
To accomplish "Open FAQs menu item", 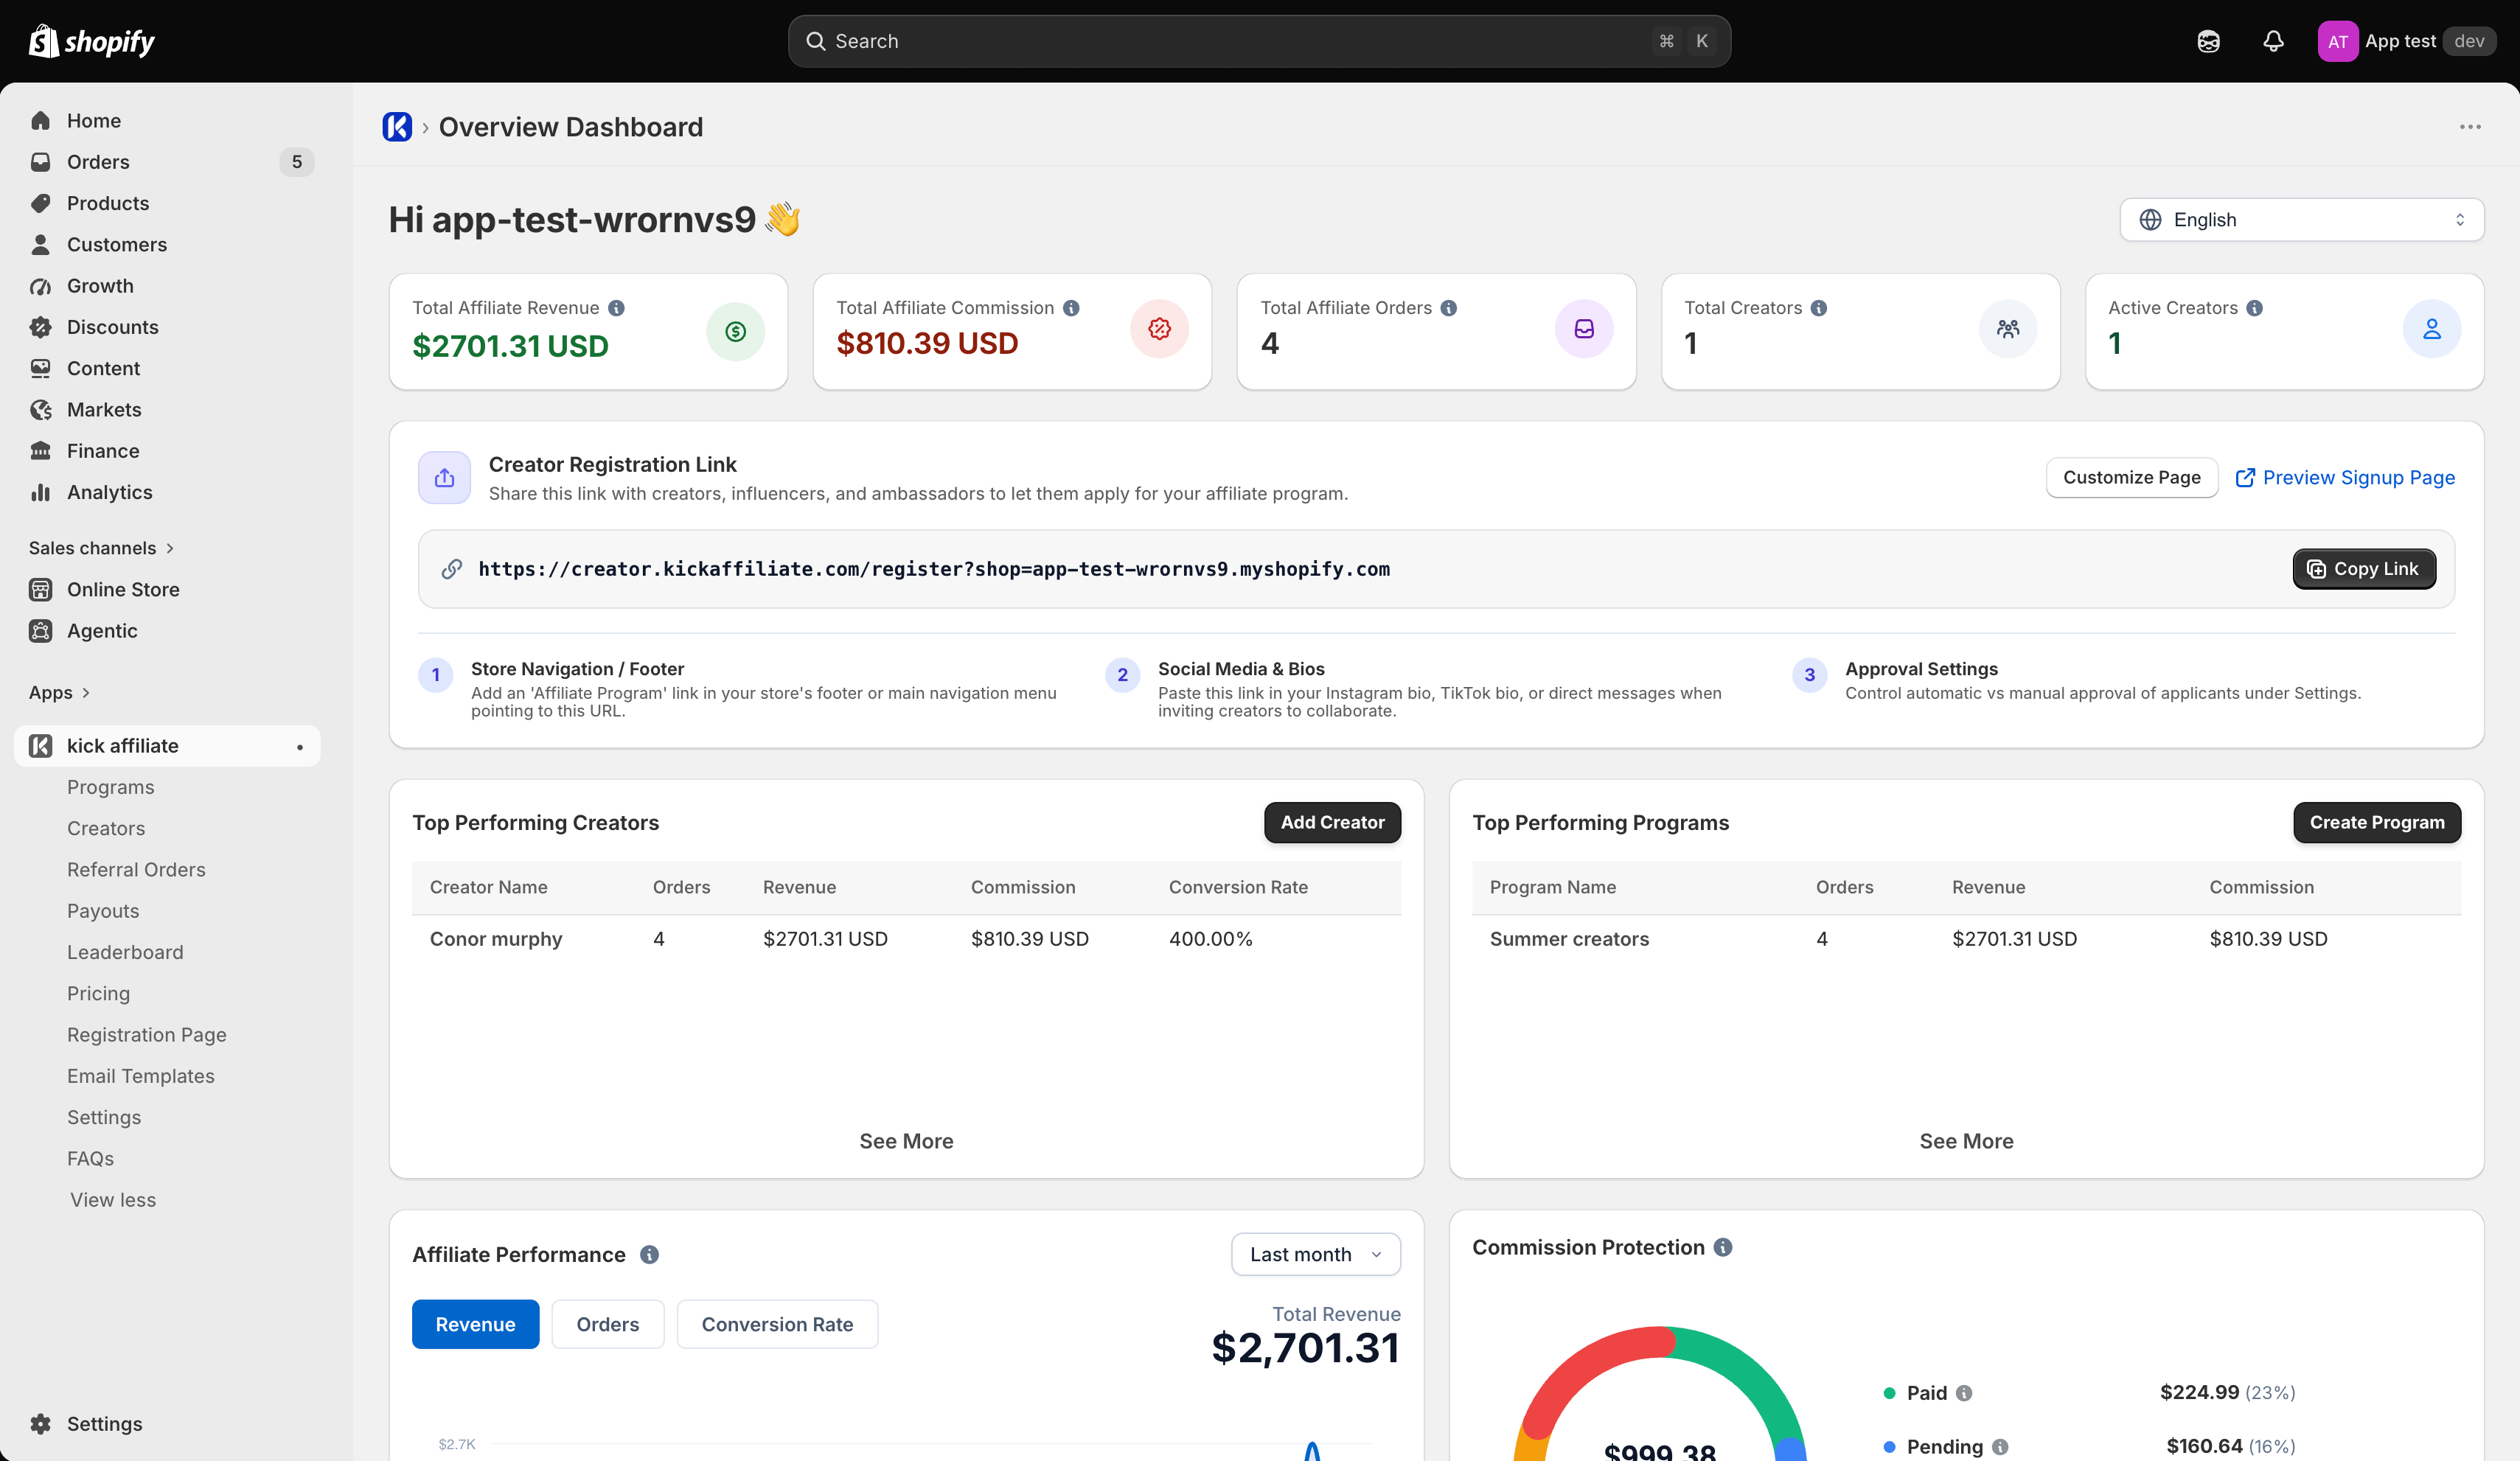I will [90, 1158].
